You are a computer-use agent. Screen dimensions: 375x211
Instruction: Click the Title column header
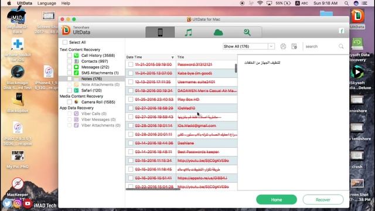[x=180, y=57]
